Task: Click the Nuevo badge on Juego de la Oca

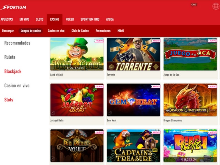Action: [212, 41]
